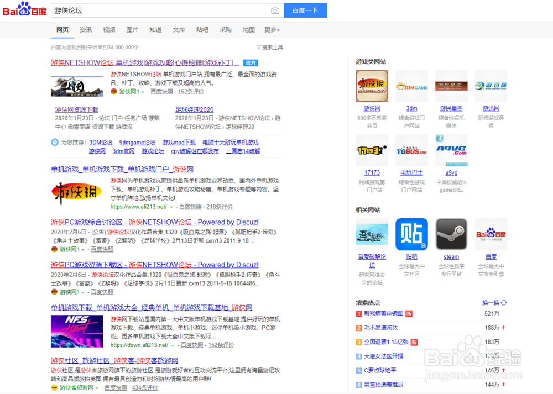The image size is (553, 394).
Task: Click the TGBUS 电玩巴士 logo
Action: (x=411, y=150)
